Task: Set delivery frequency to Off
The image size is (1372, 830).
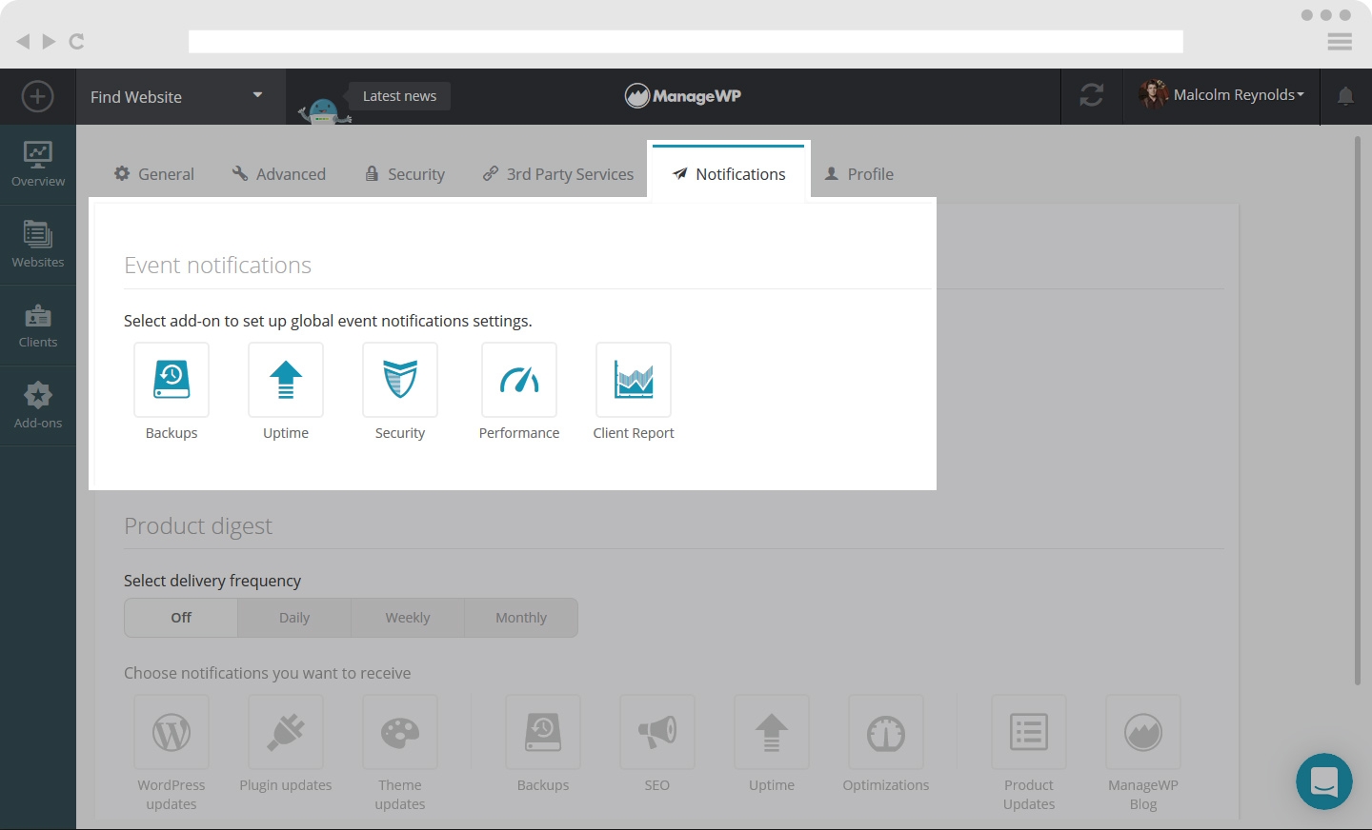Action: click(181, 618)
